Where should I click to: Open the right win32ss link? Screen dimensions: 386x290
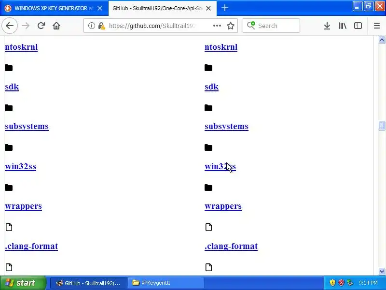(x=220, y=166)
